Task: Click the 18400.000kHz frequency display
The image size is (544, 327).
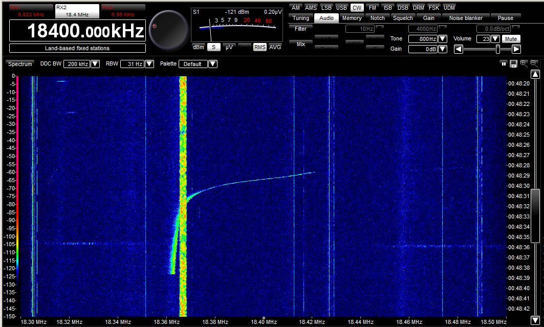Action: point(77,31)
